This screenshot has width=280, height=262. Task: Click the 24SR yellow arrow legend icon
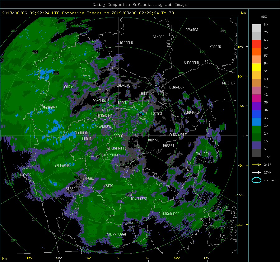256,164
